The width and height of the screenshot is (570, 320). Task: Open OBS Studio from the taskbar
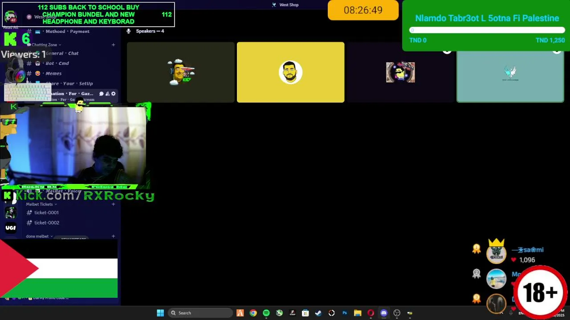[397, 313]
